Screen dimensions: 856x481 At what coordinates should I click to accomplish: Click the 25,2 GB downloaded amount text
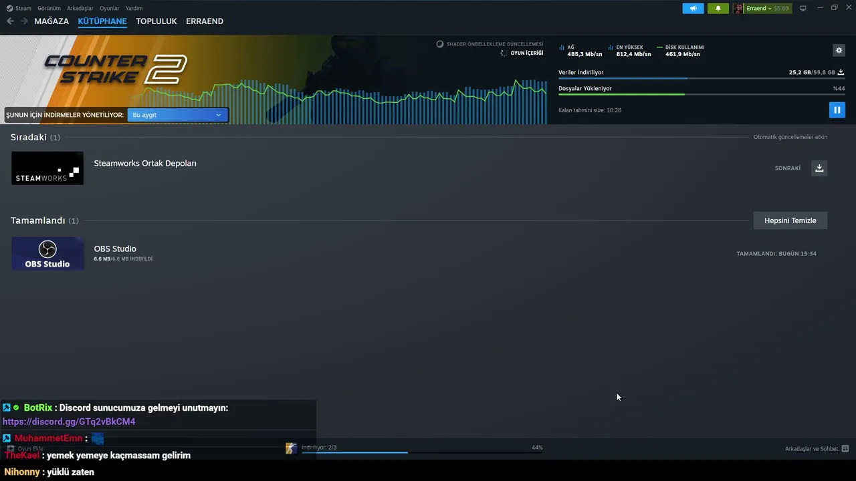coord(800,72)
